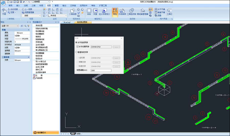Select the 二维线框 visual style icon
The width and height of the screenshot is (230, 136).
[73, 11]
